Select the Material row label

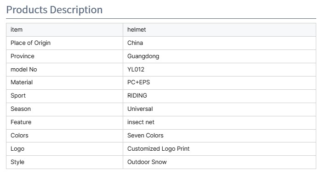coord(22,82)
